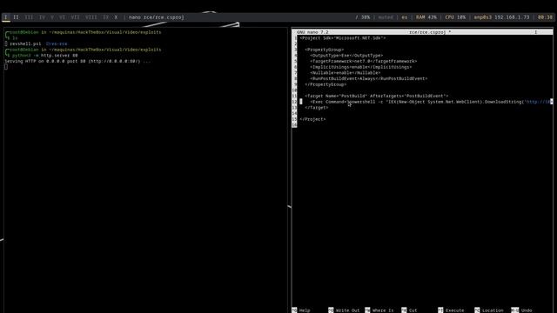Click the '<TargetFramework>net7.0' line
Screen dimensions: 557x313
364,61
